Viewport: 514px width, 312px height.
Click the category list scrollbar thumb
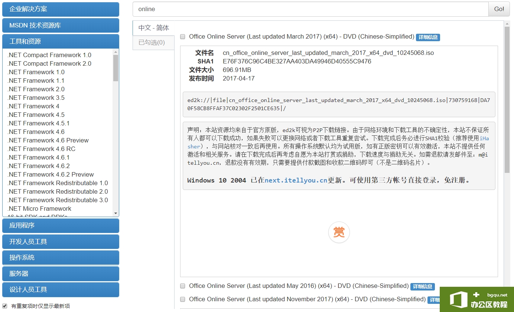click(116, 68)
